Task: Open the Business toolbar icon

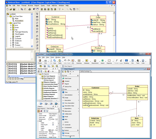Action: 79,61
